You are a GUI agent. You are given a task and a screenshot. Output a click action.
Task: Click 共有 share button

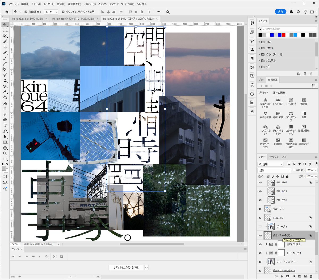[x=280, y=12]
